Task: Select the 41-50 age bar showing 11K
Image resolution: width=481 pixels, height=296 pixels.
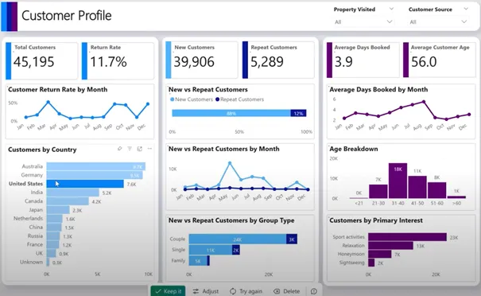Action: click(x=417, y=187)
